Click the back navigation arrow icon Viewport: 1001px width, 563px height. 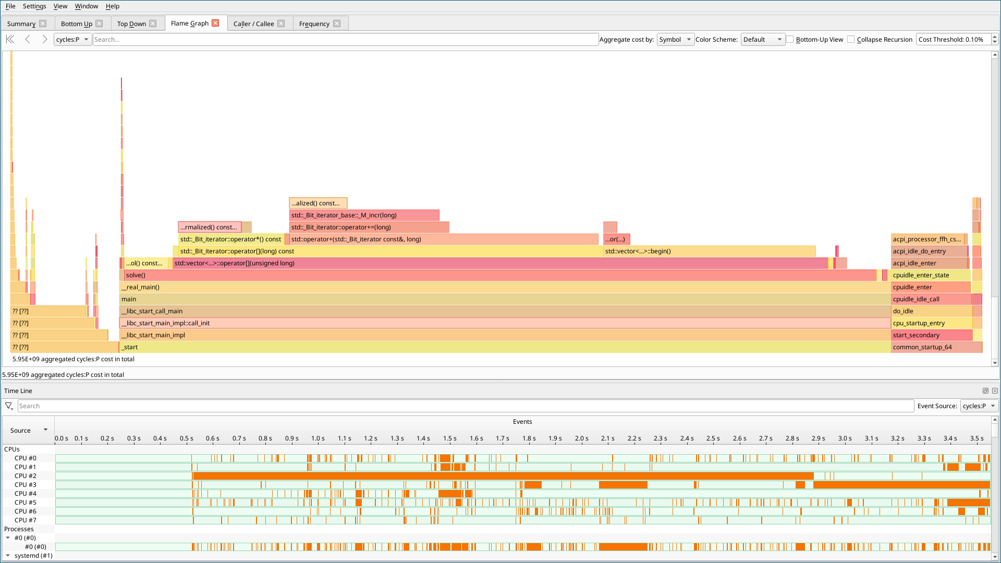28,39
